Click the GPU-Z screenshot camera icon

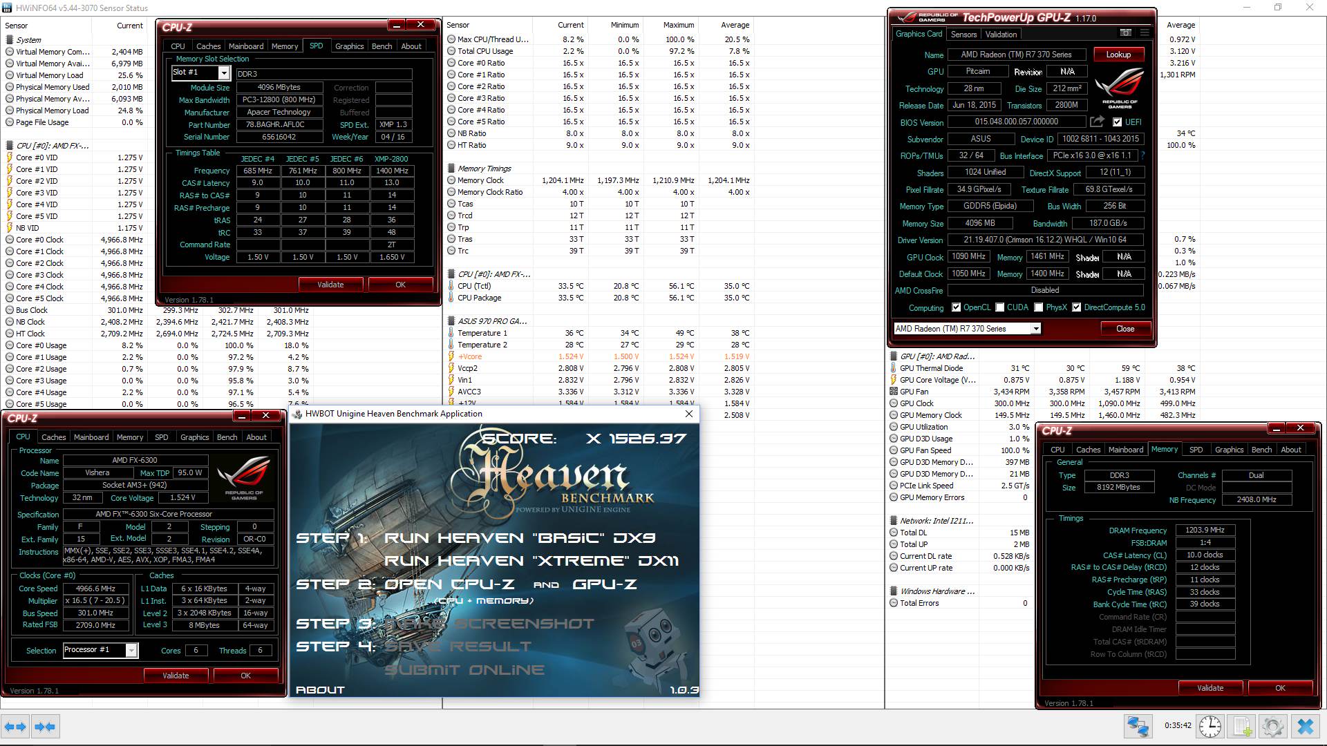(x=1126, y=32)
